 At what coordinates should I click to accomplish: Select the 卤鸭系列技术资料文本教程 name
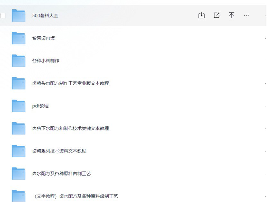[59, 151]
